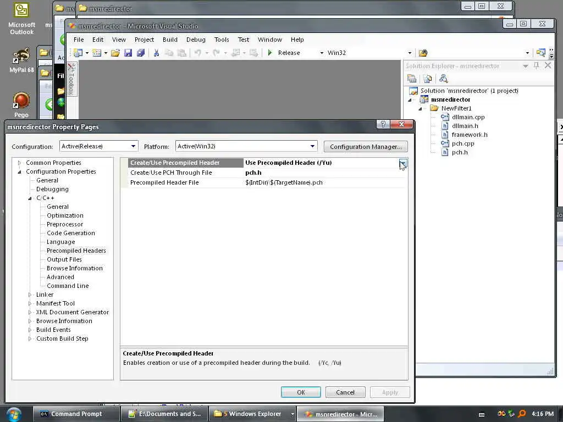
Task: Open Win32 solution platform dropdown
Action: click(410, 53)
